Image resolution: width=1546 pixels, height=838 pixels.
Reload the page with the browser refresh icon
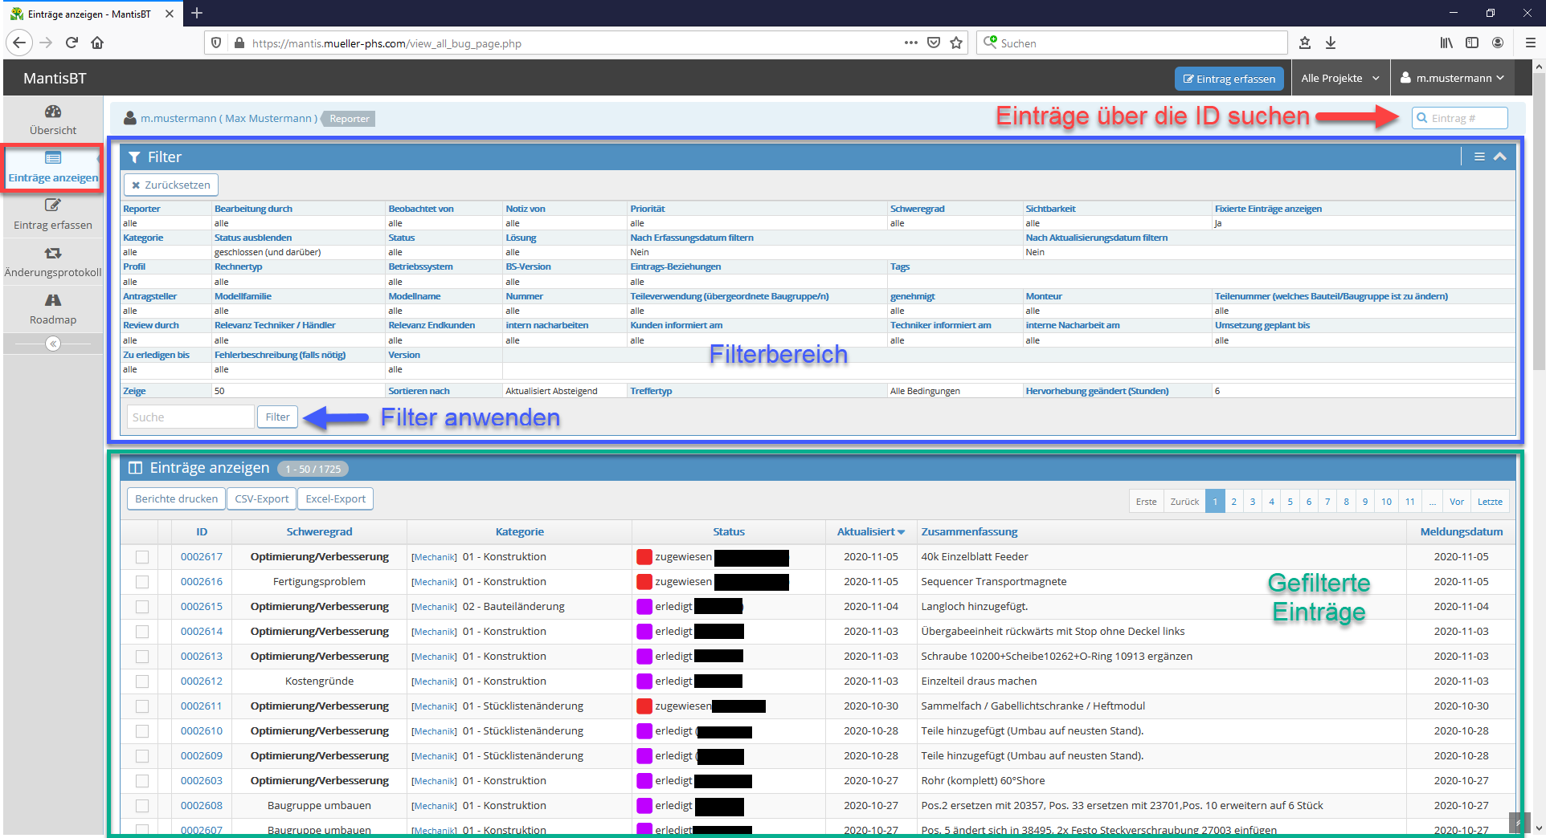(x=72, y=43)
